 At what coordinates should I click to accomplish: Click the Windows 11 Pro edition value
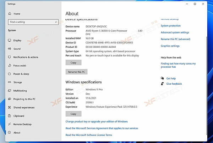coord(94,89)
